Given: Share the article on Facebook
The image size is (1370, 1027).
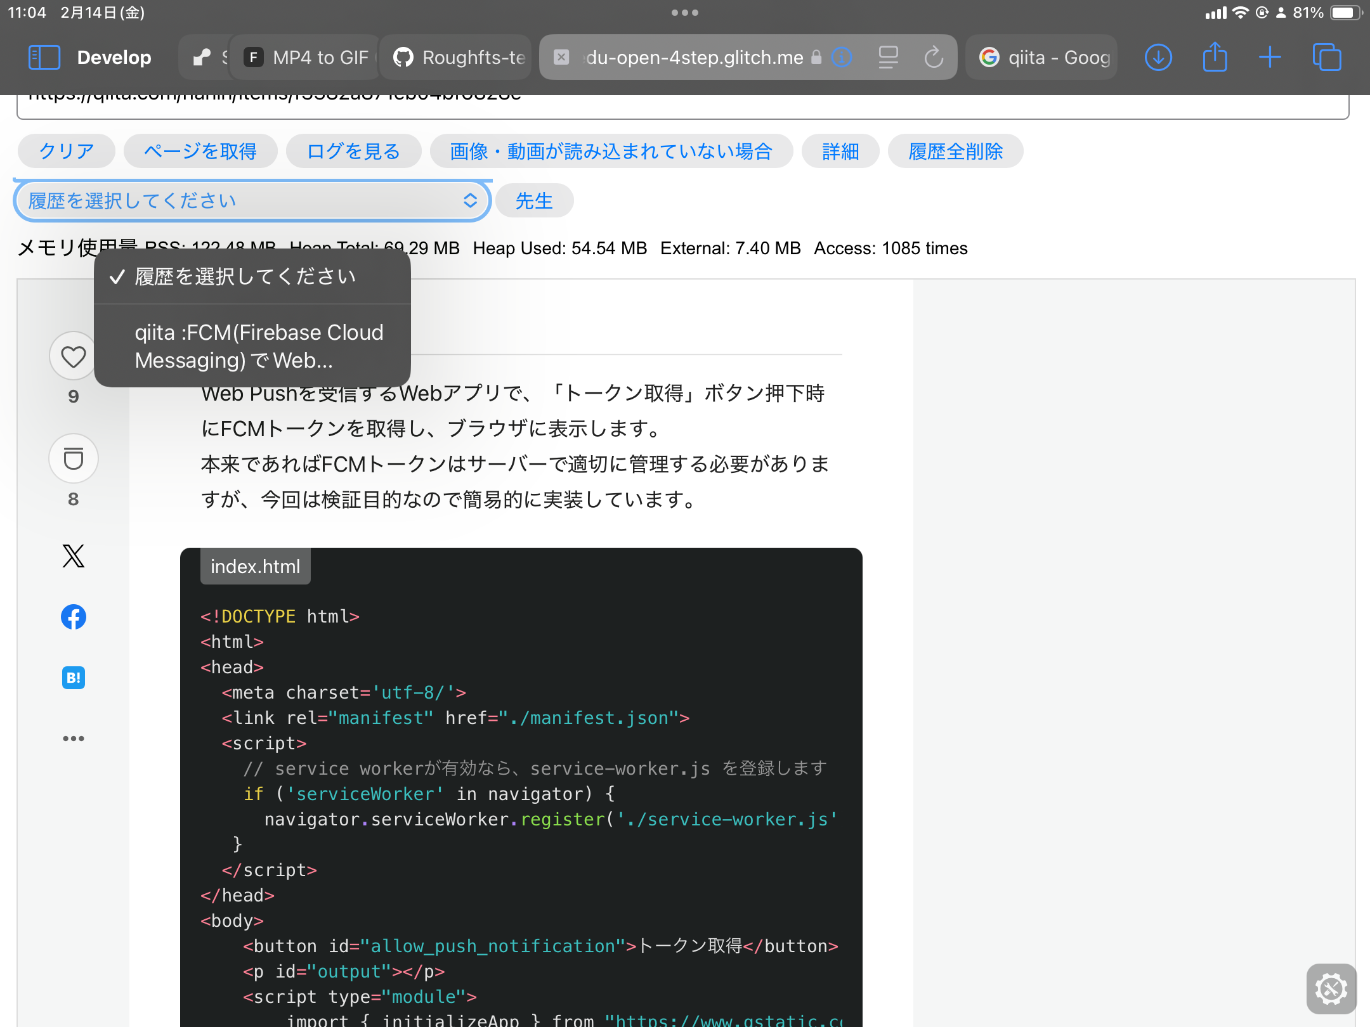Looking at the screenshot, I should click(x=74, y=616).
